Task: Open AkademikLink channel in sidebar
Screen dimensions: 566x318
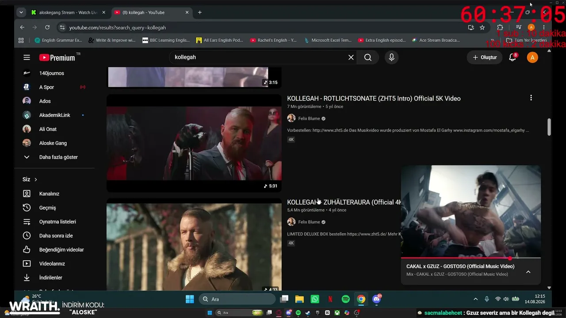Action: click(x=54, y=115)
